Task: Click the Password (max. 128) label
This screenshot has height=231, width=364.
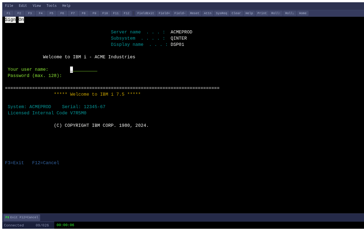Action: click(35, 76)
